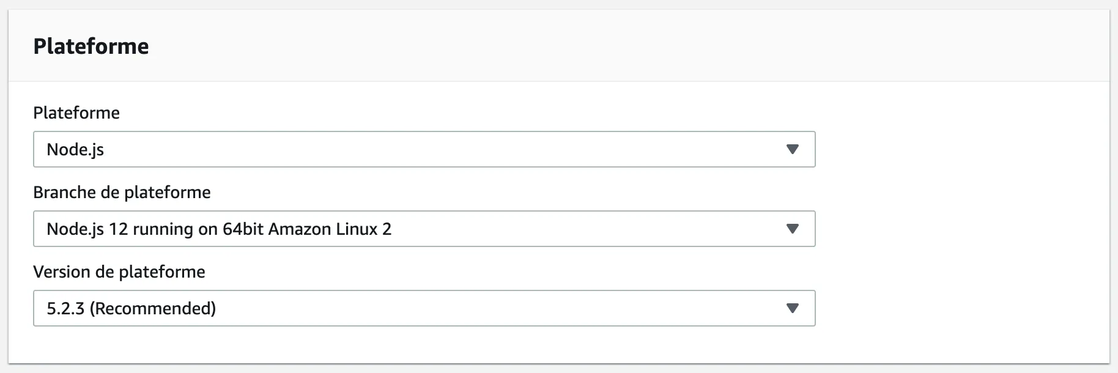Screen dimensions: 1118x373
Task: Click the "64bit" text in branch field
Action: 243,229
